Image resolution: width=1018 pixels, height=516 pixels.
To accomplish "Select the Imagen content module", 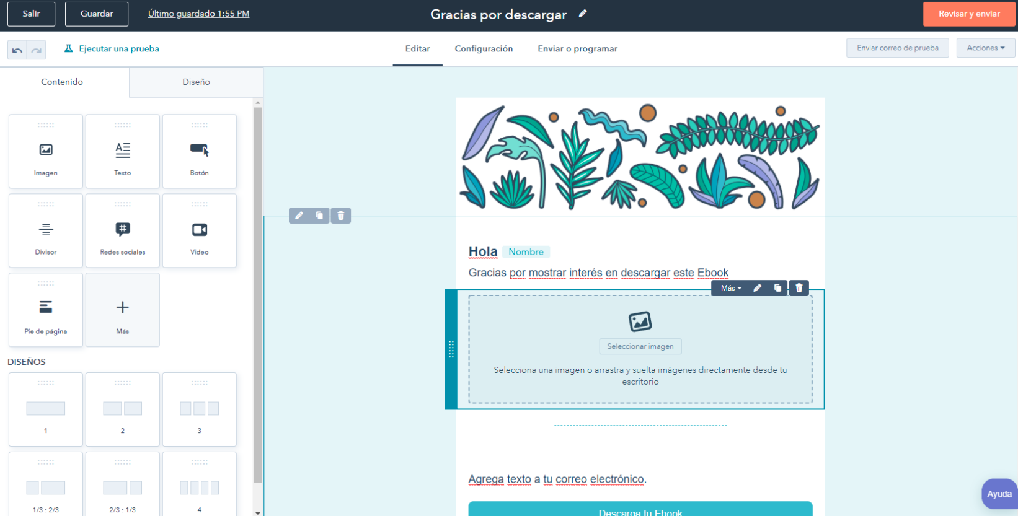I will [x=46, y=151].
